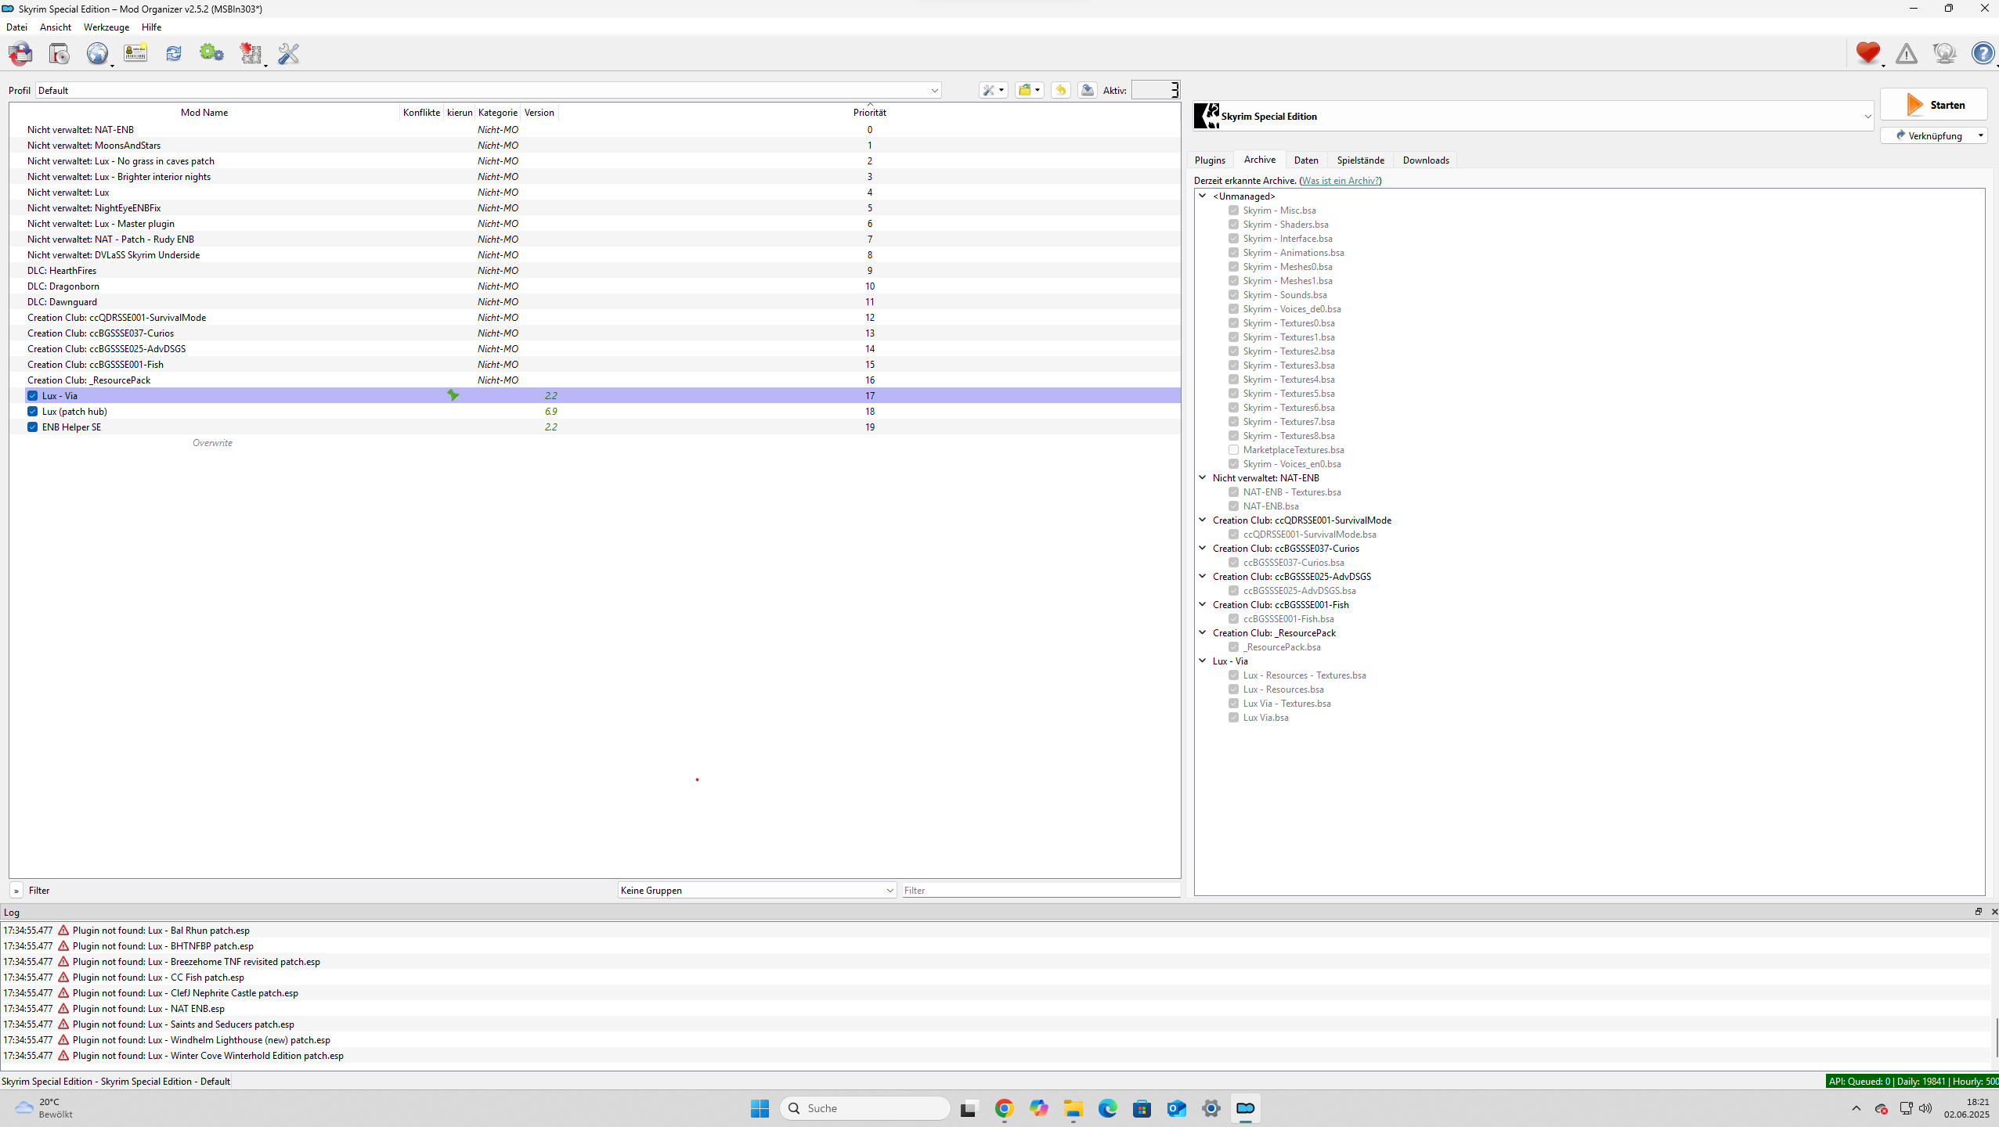This screenshot has width=1999, height=1127.
Task: Collapse the Nicht verwaltet: NAT-ENB archive group
Action: [x=1203, y=477]
